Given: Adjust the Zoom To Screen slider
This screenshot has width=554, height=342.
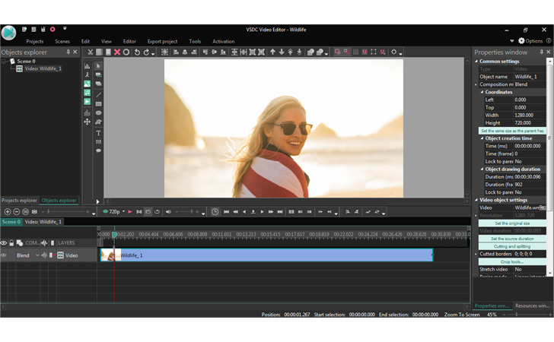Looking at the screenshot, I should (517, 315).
